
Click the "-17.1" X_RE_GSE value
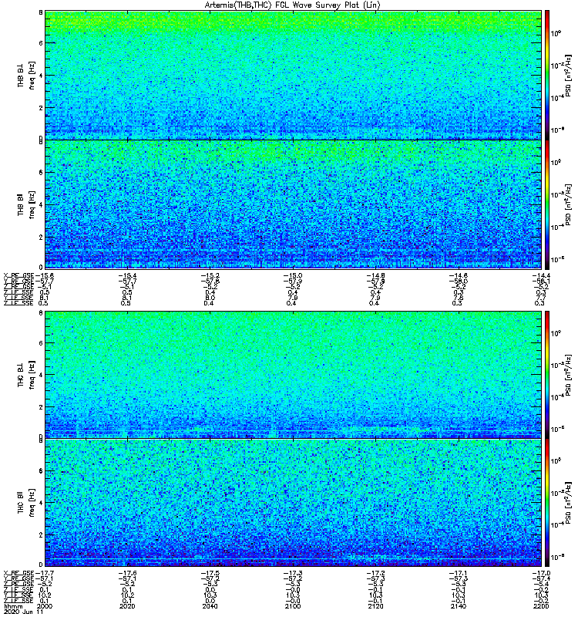click(459, 573)
